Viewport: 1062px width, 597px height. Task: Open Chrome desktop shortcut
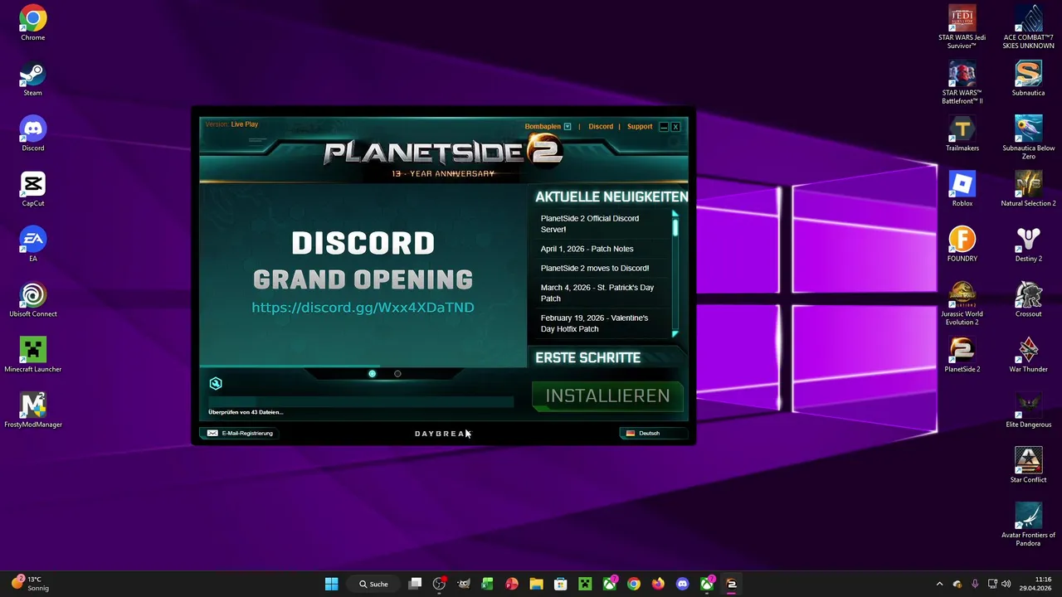[x=33, y=23]
